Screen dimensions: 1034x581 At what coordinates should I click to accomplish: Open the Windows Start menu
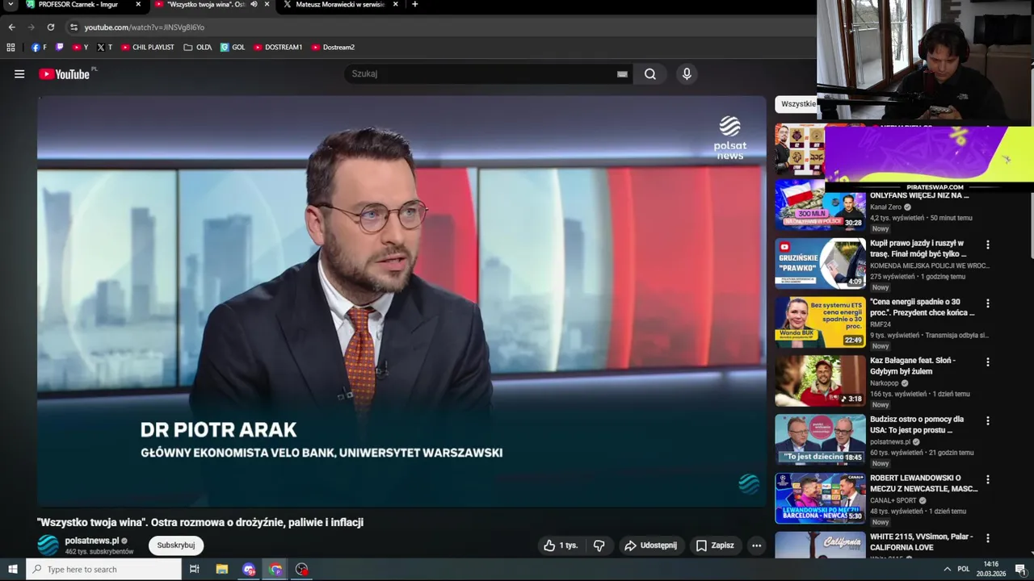12,570
